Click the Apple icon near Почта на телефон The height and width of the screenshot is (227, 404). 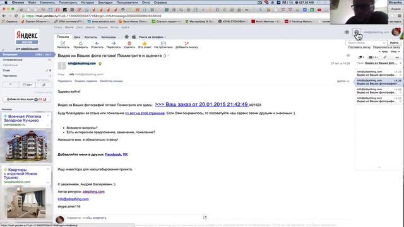[x=134, y=37]
